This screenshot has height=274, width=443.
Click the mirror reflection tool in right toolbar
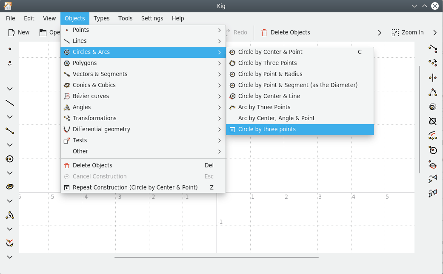432,77
